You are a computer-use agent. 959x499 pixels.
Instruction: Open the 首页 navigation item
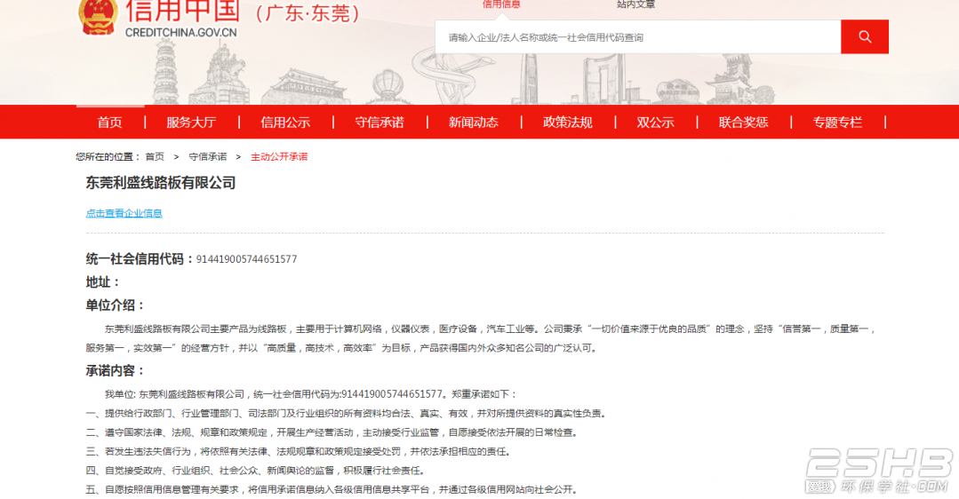110,123
